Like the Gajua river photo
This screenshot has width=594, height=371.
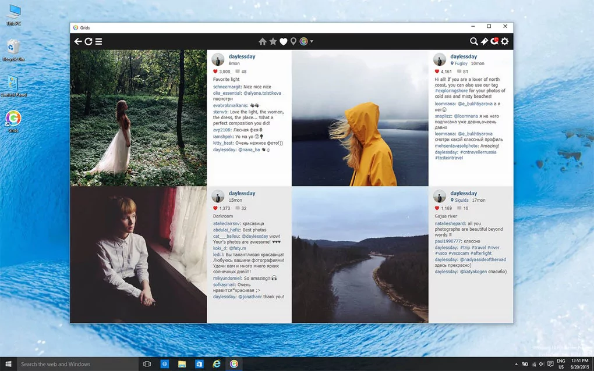click(x=437, y=208)
